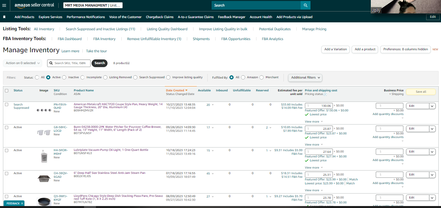Expand View more under $130.06 price

[x=314, y=122]
